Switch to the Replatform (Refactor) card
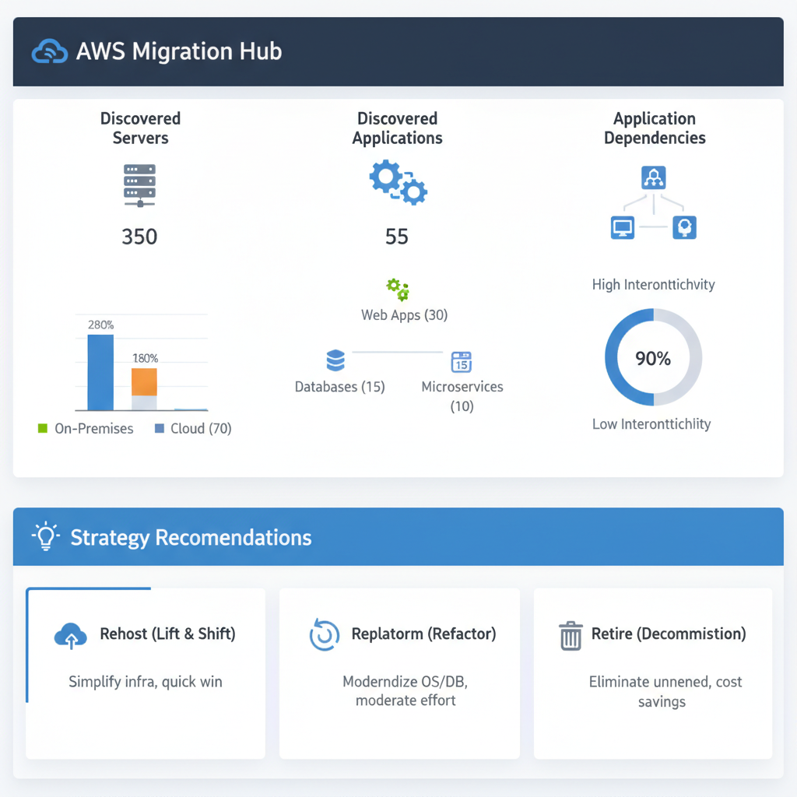The image size is (797, 797). tap(399, 673)
